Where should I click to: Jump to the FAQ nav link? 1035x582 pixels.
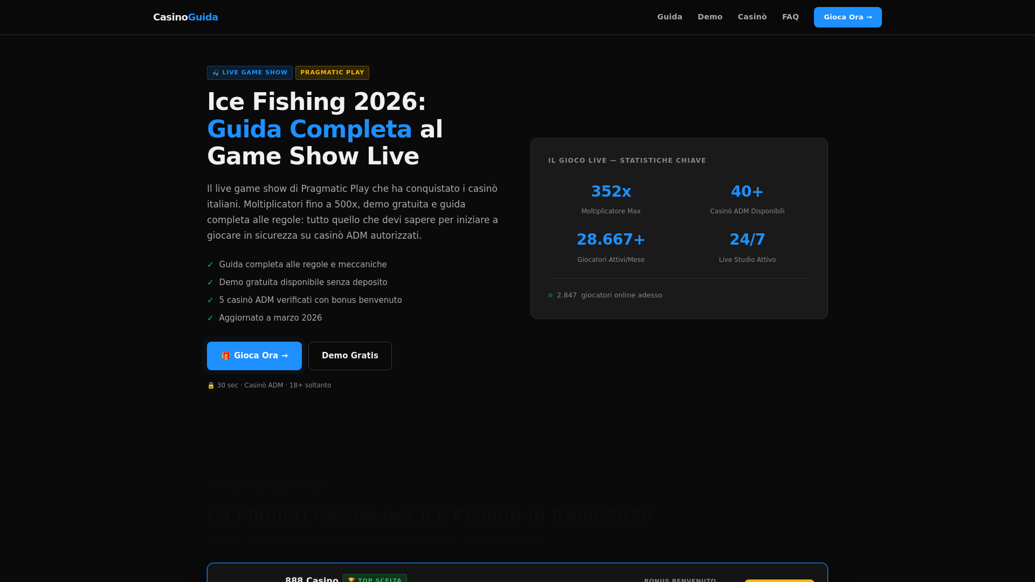[790, 17]
